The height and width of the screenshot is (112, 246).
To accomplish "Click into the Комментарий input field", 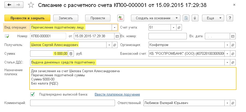I will [x=73, y=103].
